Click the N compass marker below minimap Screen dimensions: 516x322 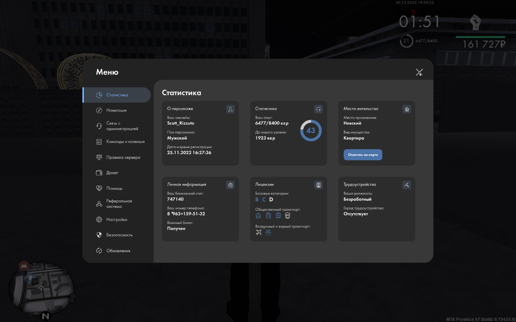click(46, 316)
